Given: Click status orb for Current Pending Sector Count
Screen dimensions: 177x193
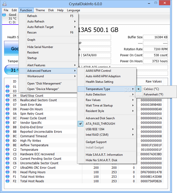Looking at the screenshot, I should point(7,158).
